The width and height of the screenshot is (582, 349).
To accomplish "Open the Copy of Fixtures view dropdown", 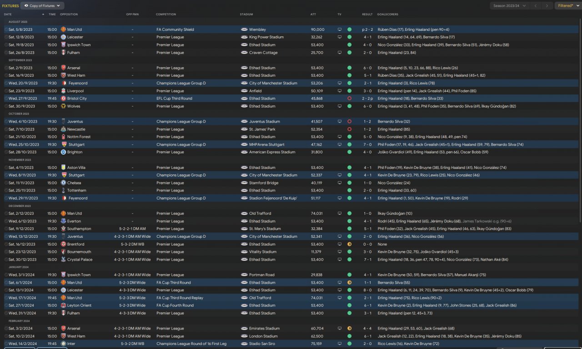I will tap(42, 6).
